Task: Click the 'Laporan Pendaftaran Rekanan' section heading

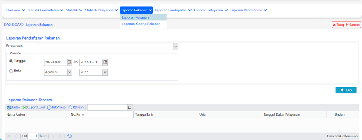Action: [33, 38]
